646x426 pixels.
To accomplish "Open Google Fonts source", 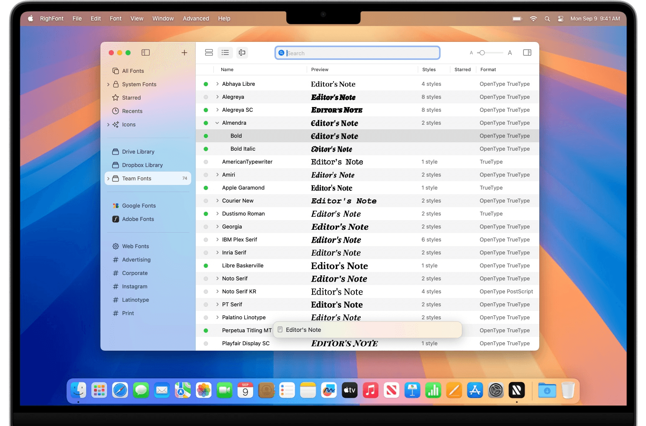I will click(x=134, y=206).
